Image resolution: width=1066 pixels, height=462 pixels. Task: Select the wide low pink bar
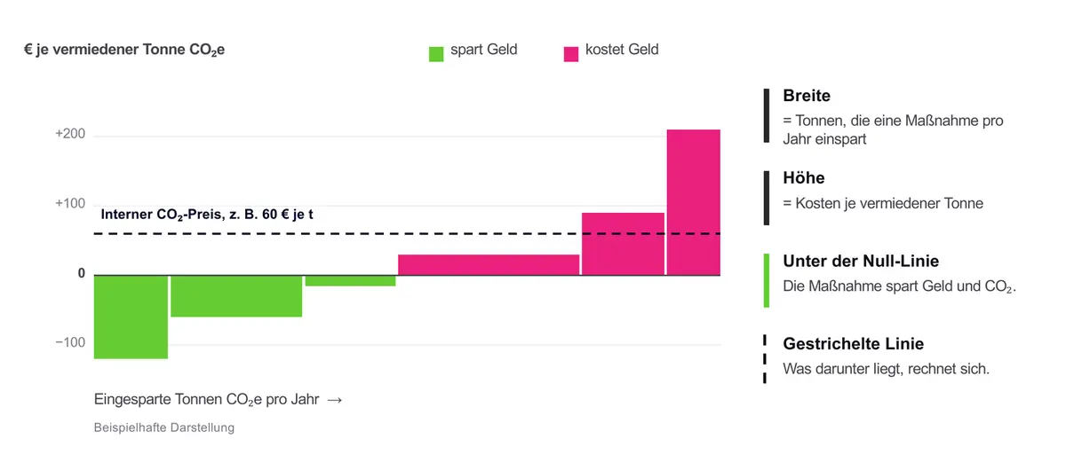489,265
